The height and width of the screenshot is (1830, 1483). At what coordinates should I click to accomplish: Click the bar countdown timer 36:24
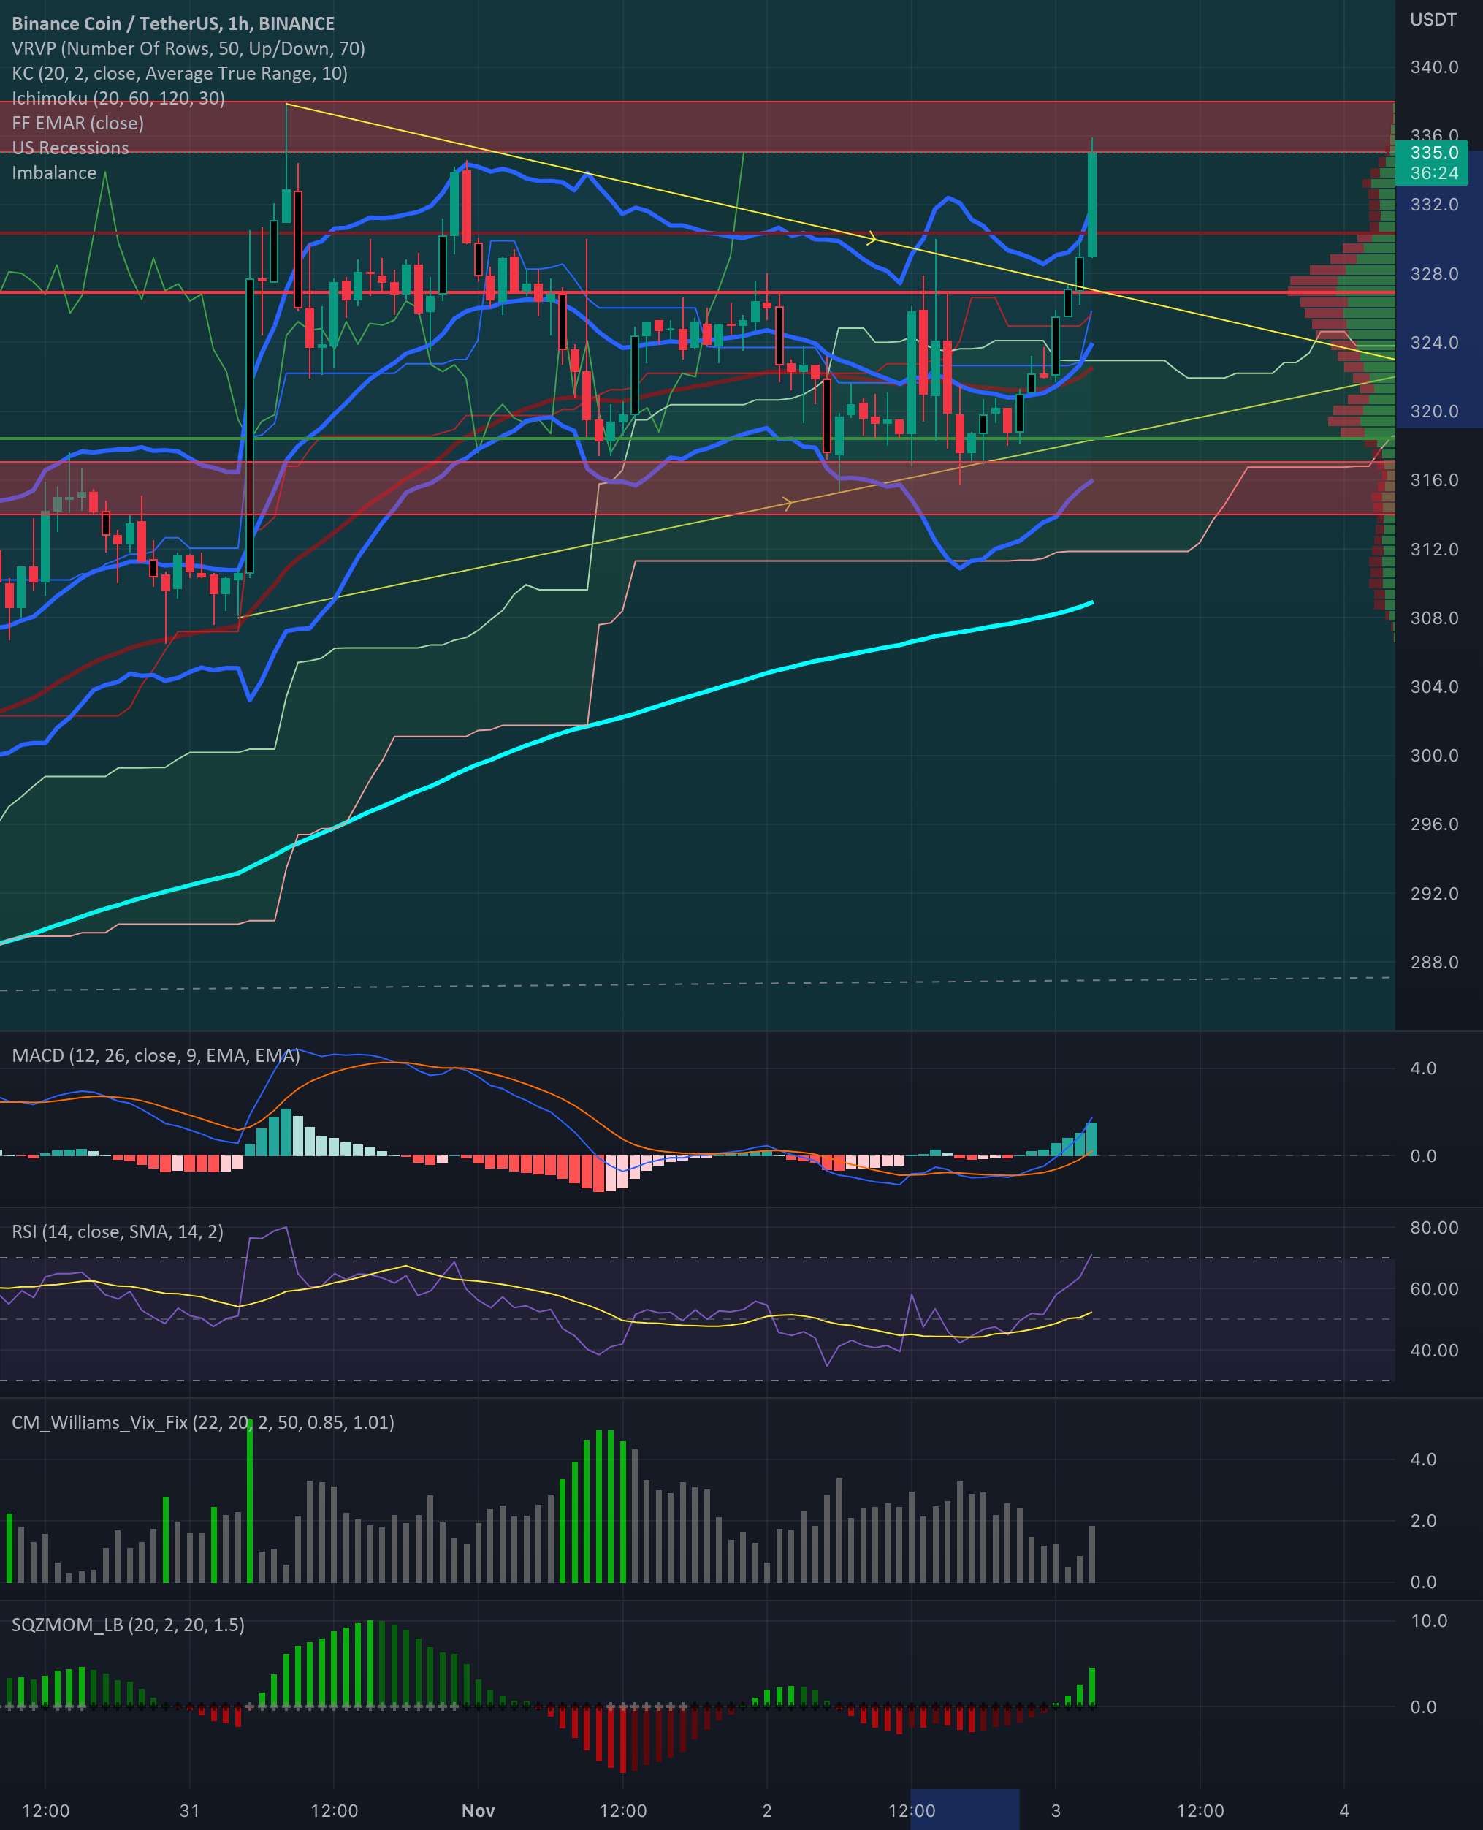click(x=1434, y=173)
